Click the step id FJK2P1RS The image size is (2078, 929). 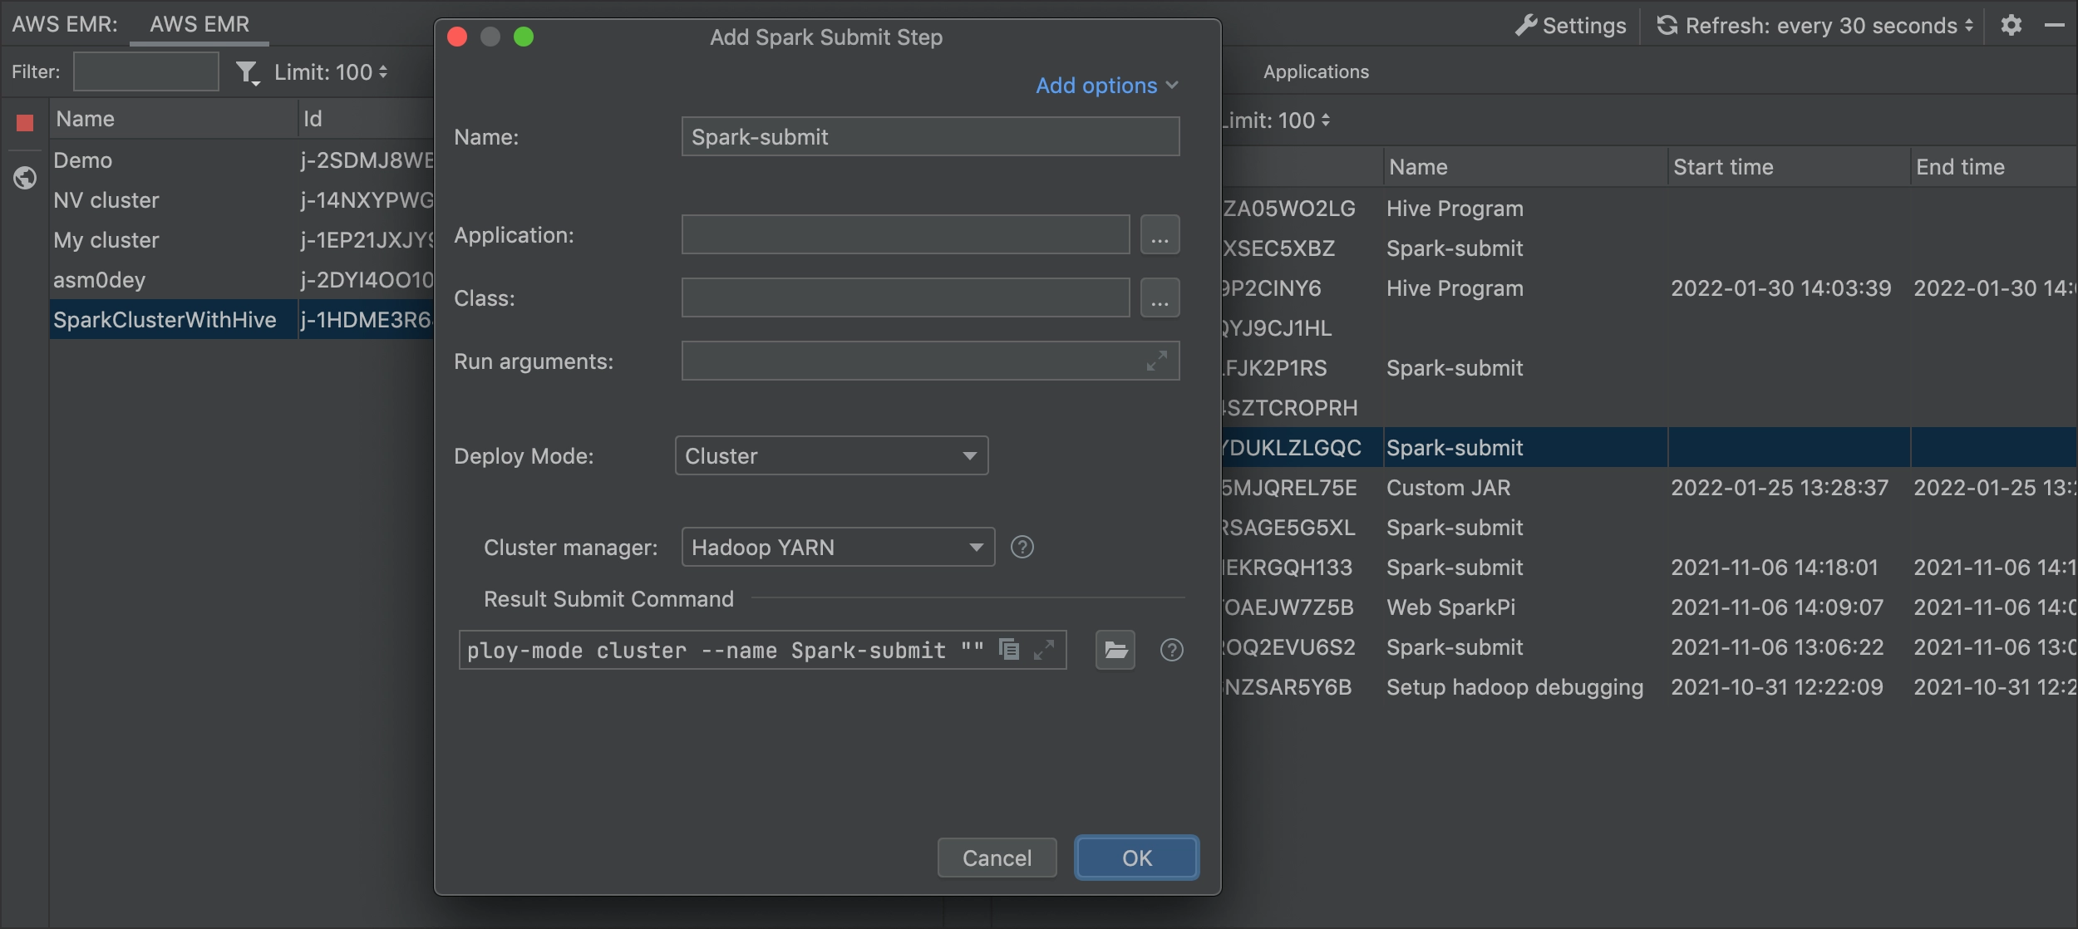[x=1275, y=368]
